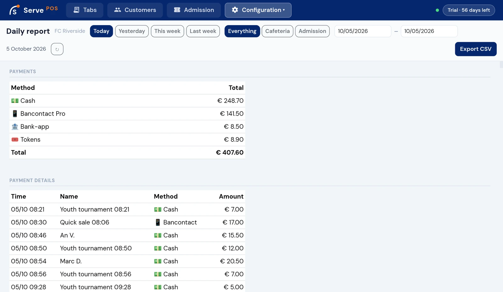Filter report by Cafeteria
The height and width of the screenshot is (292, 503).
point(277,31)
